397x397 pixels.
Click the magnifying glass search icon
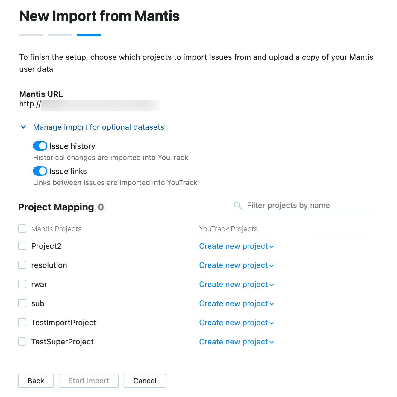coord(237,205)
